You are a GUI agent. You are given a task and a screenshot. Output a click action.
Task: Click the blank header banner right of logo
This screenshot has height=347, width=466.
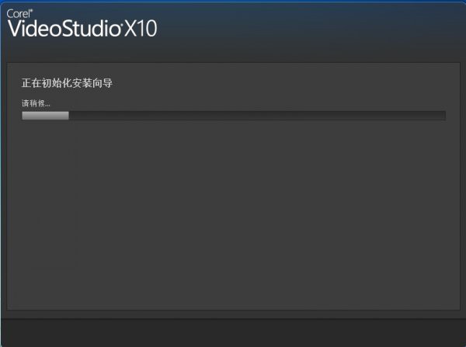(x=311, y=29)
